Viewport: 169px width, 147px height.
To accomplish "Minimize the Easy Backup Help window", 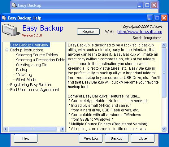I will 149,18.
